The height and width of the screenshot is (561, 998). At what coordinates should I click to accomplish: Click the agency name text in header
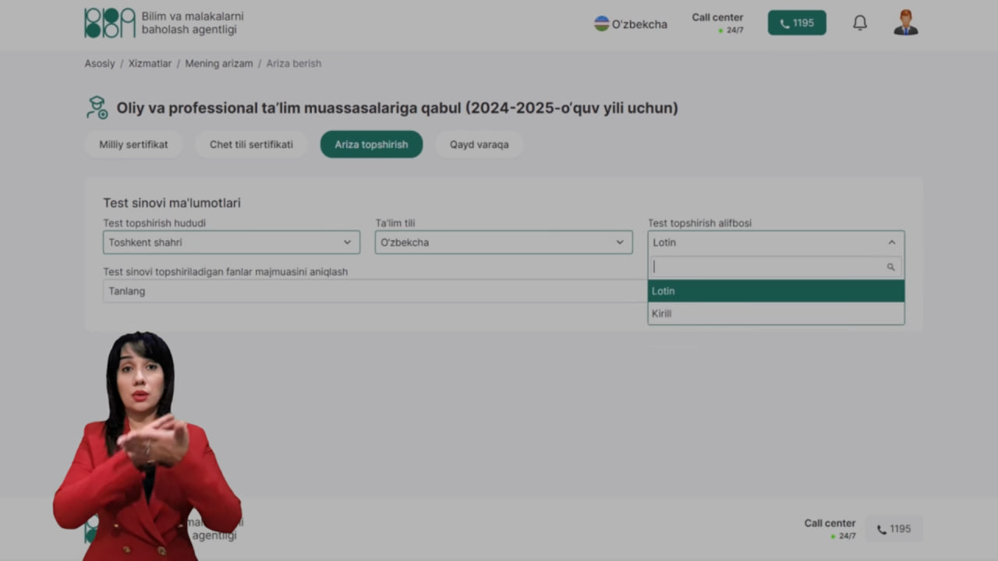pyautogui.click(x=193, y=23)
